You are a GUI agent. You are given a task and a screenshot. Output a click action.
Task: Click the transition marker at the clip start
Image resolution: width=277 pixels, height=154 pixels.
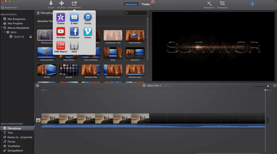[38, 120]
